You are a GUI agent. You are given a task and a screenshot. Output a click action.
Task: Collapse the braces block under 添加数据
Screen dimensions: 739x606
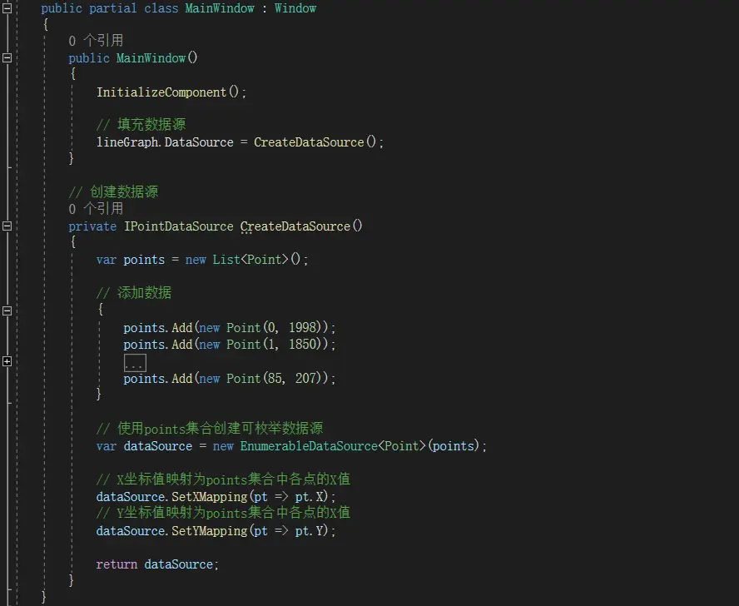[7, 310]
